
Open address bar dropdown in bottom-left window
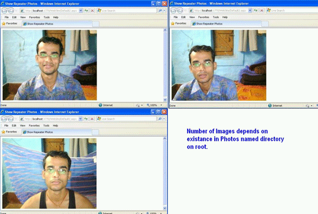click(80, 119)
